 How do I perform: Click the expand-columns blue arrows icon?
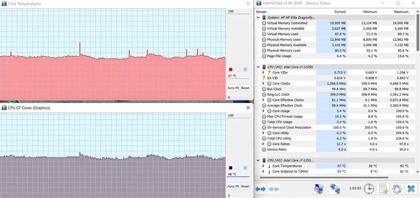[260, 189]
